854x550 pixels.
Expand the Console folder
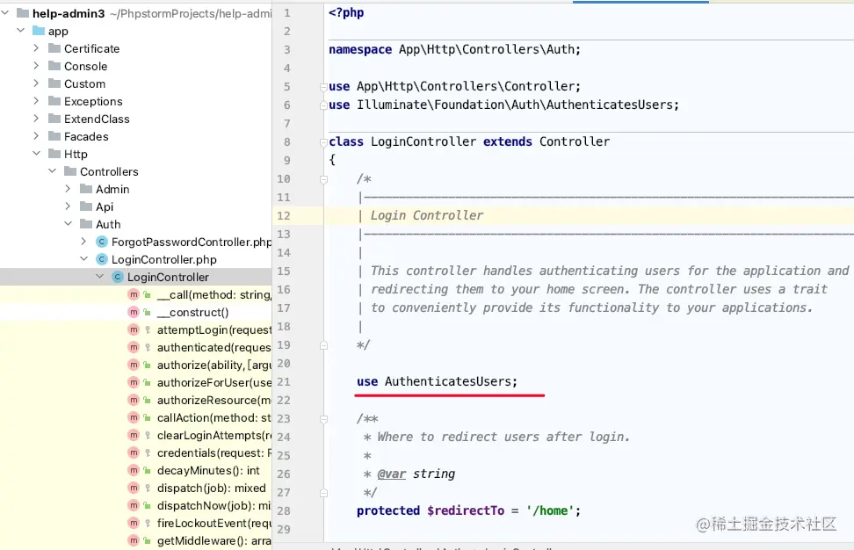[36, 66]
